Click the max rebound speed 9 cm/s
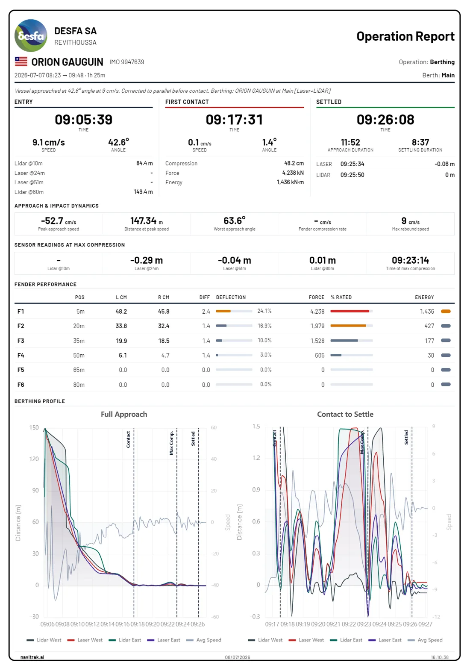470x665 pixels. click(x=411, y=221)
